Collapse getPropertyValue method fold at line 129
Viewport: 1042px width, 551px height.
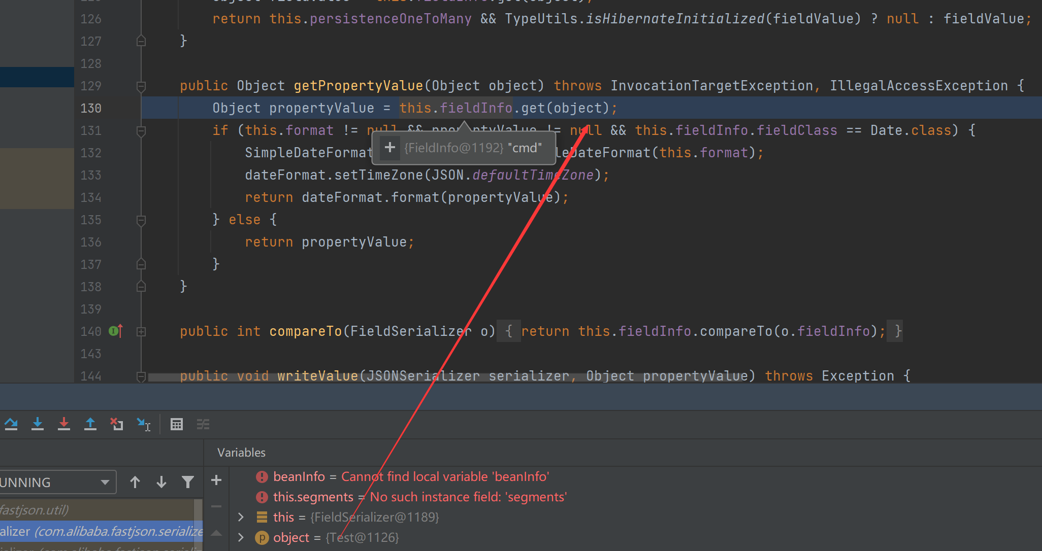pyautogui.click(x=141, y=86)
